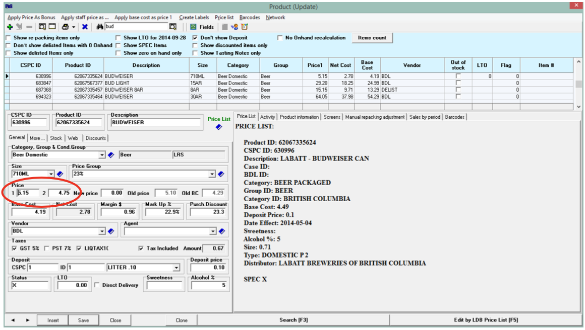Click the user with arrow icon
The height and width of the screenshot is (330, 585).
click(x=235, y=27)
